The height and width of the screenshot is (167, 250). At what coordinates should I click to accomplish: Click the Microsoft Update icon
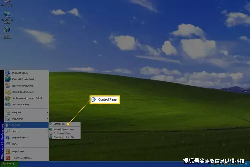pyautogui.click(x=8, y=73)
